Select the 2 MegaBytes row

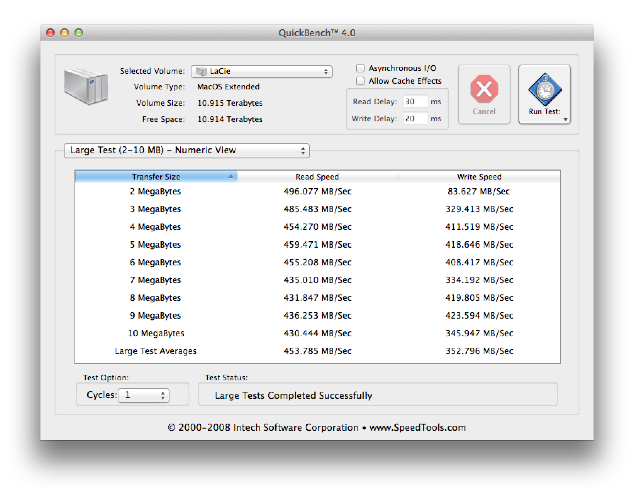point(318,192)
